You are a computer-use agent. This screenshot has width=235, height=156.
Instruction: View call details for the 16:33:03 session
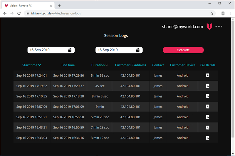(207, 138)
